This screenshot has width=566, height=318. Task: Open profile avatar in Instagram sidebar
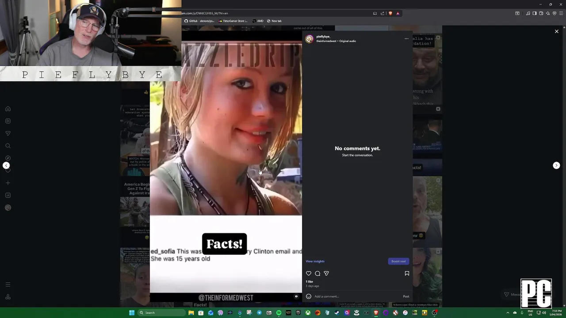[x=8, y=208]
